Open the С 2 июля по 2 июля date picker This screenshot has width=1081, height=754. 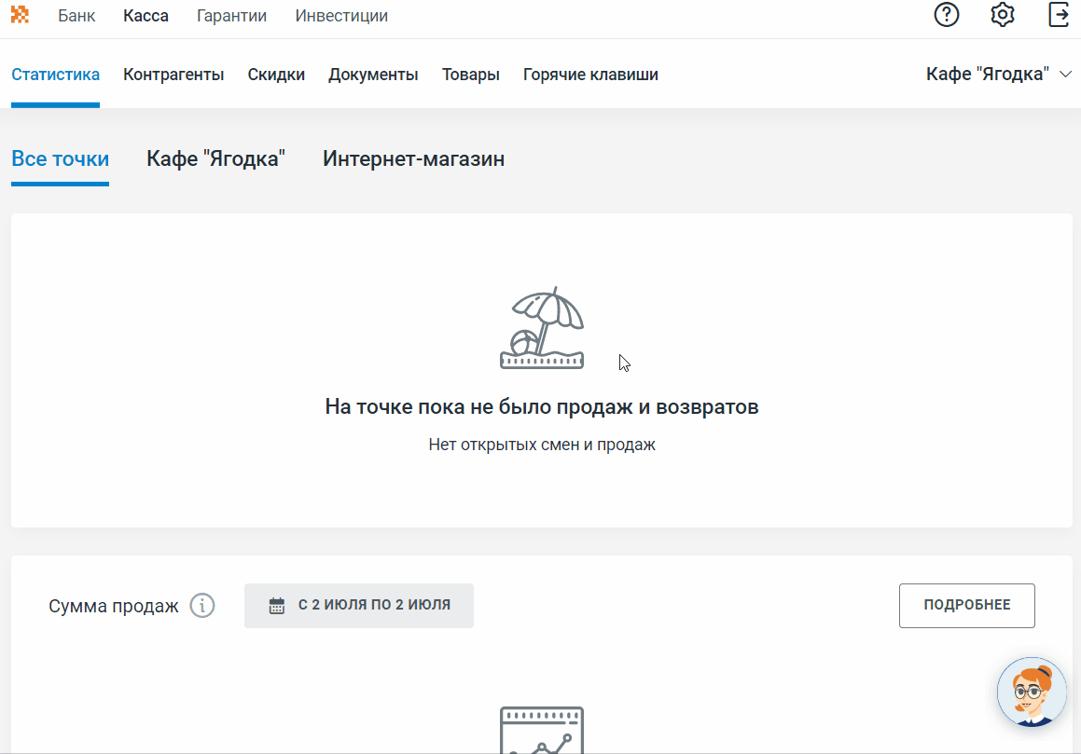coord(358,606)
